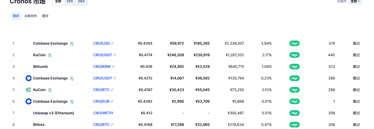Open the 交易对 全部 dropdown
This screenshot has width=374, height=129.
(x=355, y=2)
